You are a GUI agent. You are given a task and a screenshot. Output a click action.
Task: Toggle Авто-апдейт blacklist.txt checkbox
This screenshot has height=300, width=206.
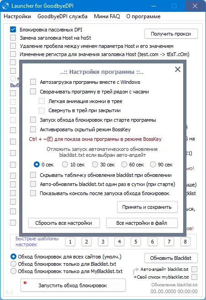pos(194,269)
